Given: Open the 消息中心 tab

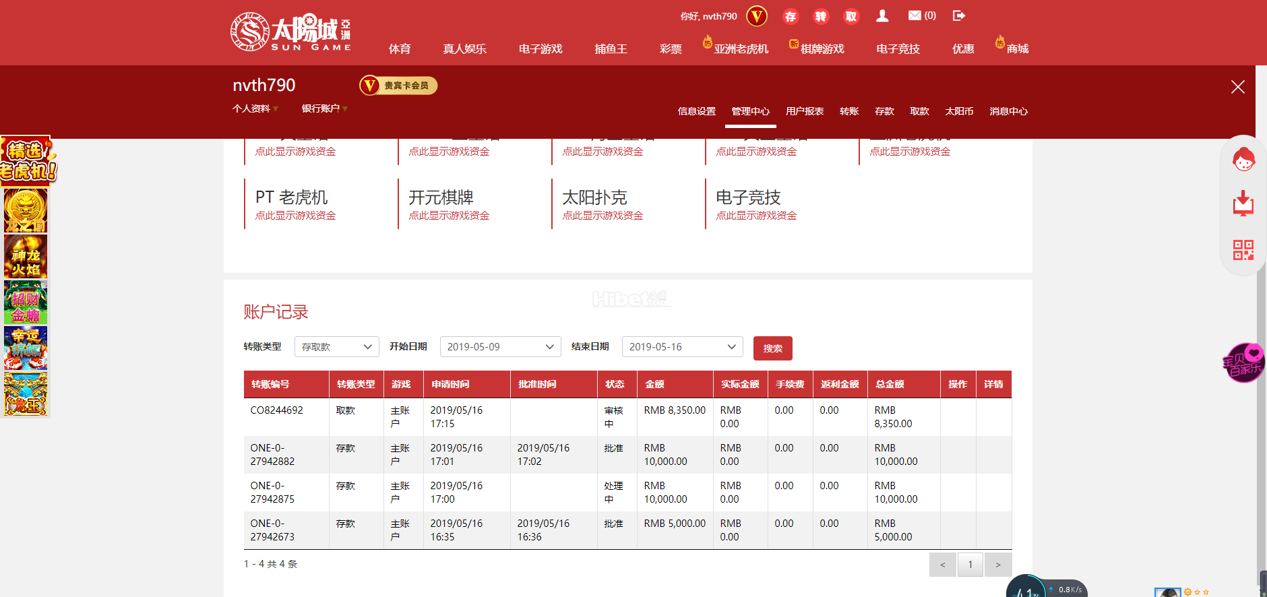Looking at the screenshot, I should point(1008,111).
